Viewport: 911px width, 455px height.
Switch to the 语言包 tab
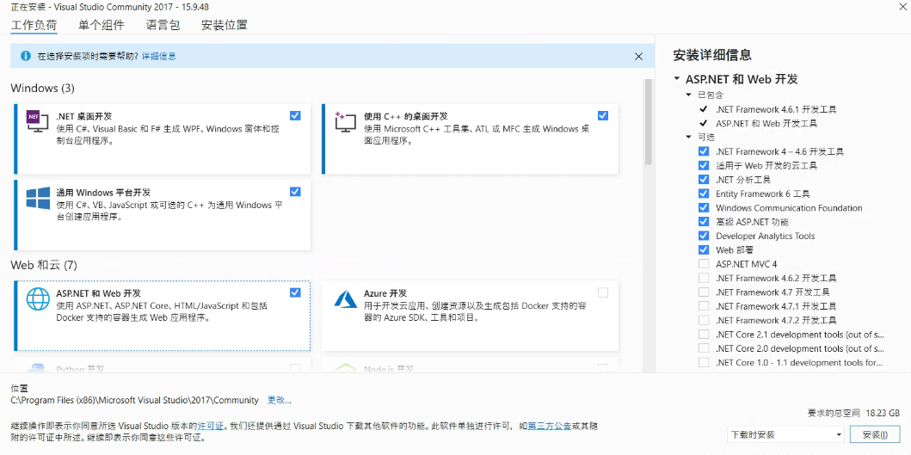pyautogui.click(x=163, y=25)
